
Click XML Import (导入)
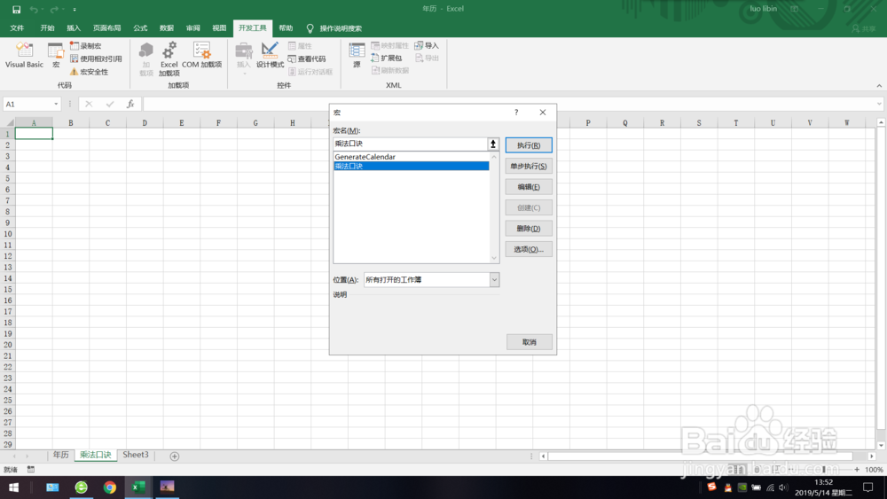(x=428, y=46)
